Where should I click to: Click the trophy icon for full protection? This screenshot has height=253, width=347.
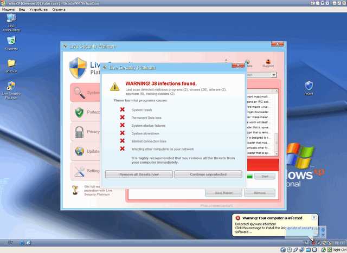pos(75,190)
